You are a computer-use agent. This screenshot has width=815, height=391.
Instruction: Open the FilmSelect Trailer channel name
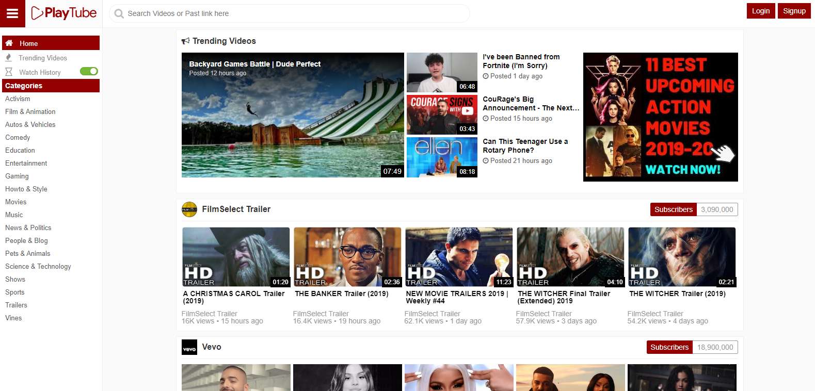[236, 209]
